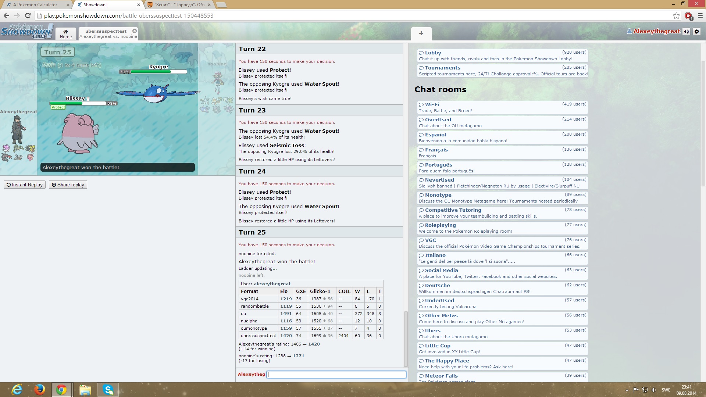Open Skype from taskbar
The width and height of the screenshot is (706, 397).
click(108, 390)
